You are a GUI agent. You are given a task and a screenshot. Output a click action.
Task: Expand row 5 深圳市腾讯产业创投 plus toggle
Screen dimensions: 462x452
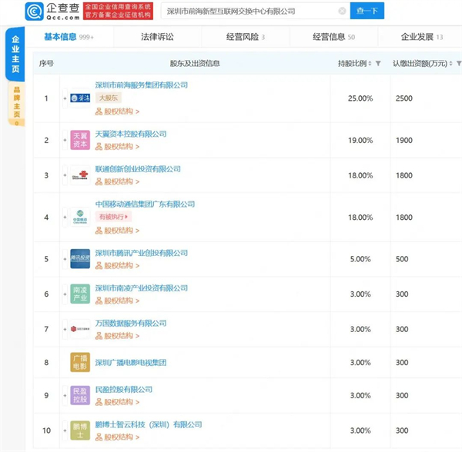click(x=65, y=259)
